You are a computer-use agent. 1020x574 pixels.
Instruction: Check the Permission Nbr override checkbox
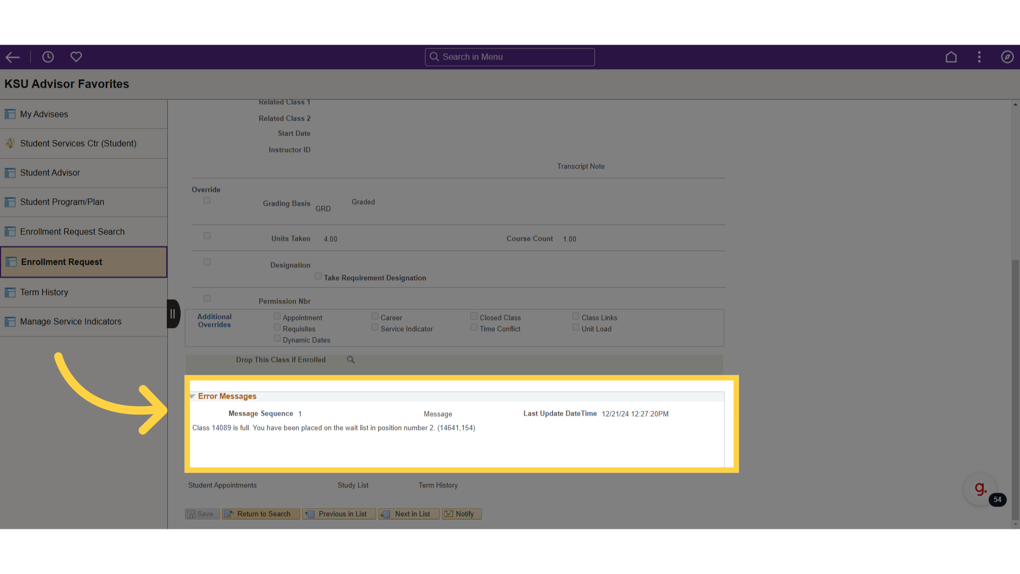(x=207, y=299)
